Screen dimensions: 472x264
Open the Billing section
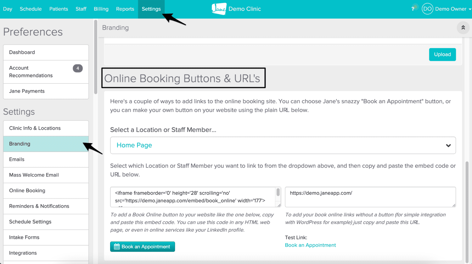point(101,9)
